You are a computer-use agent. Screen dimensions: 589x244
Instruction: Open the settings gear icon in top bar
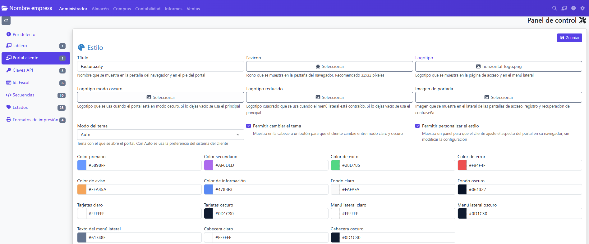[582, 8]
